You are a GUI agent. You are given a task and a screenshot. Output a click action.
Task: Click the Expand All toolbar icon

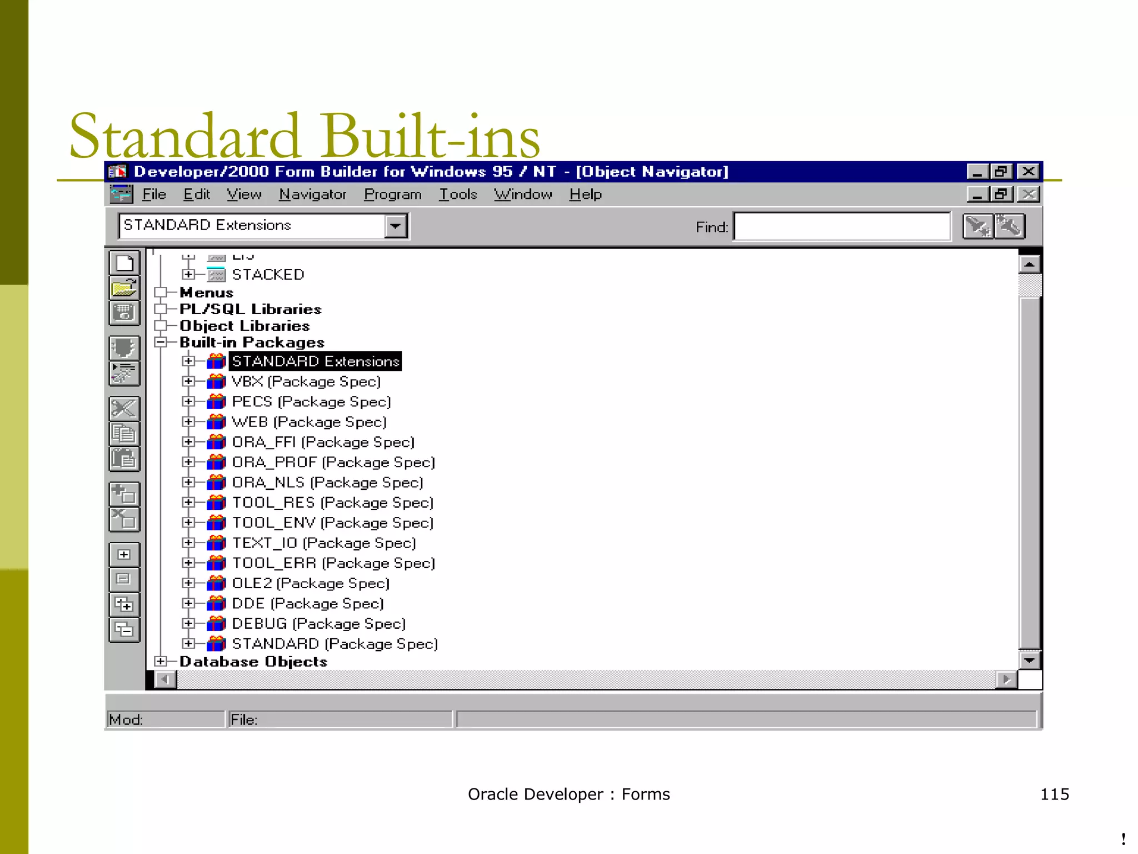[124, 605]
